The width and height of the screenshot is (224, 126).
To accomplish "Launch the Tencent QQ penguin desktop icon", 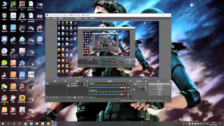I will pos(4,75).
